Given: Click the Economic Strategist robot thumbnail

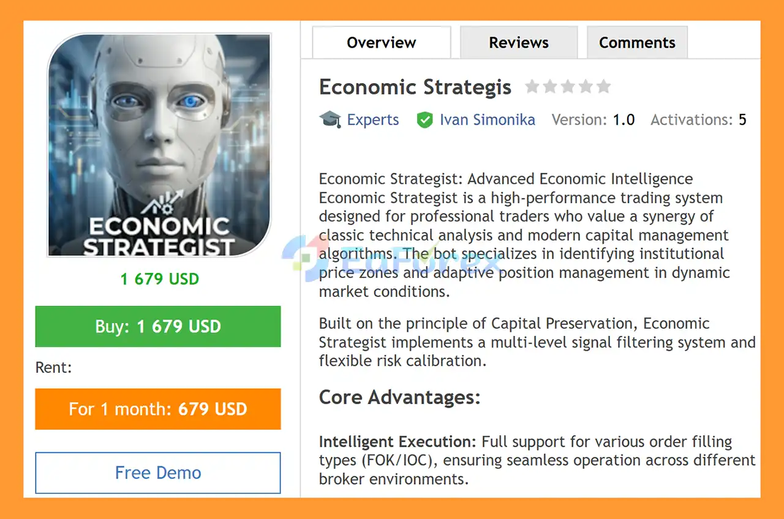Looking at the screenshot, I should click(x=159, y=145).
